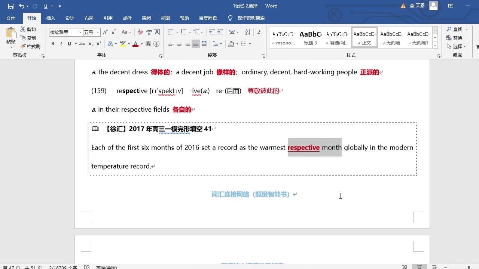Toggle Justify alignment button

coord(196,44)
